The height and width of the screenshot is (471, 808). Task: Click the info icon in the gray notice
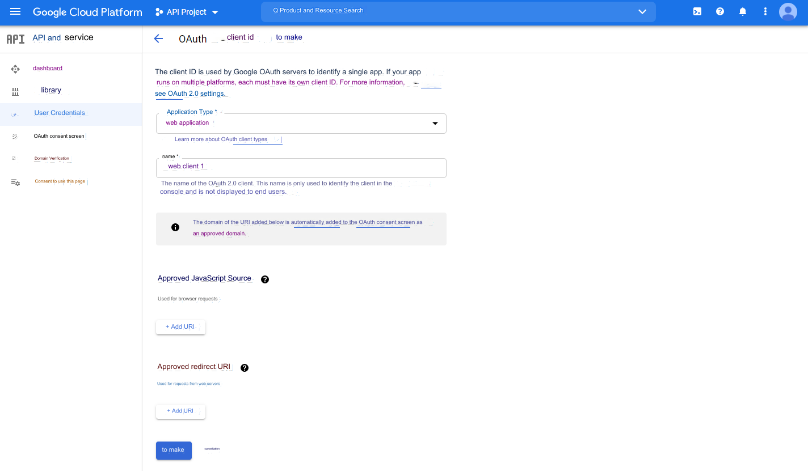[x=175, y=227]
